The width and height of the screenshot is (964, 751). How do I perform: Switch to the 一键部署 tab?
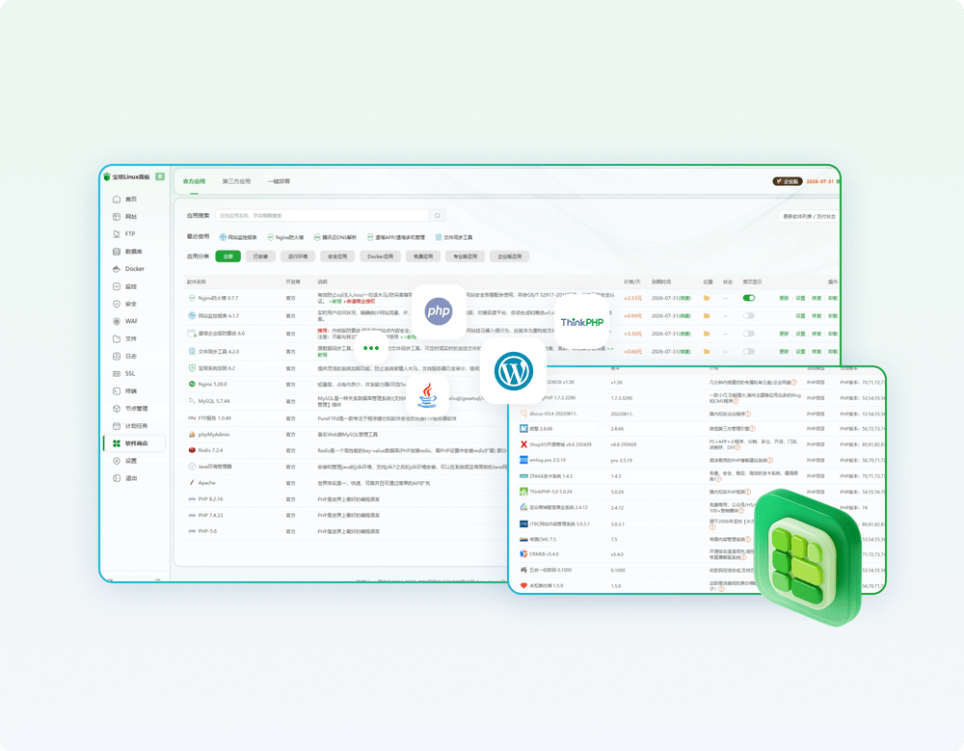coord(279,181)
